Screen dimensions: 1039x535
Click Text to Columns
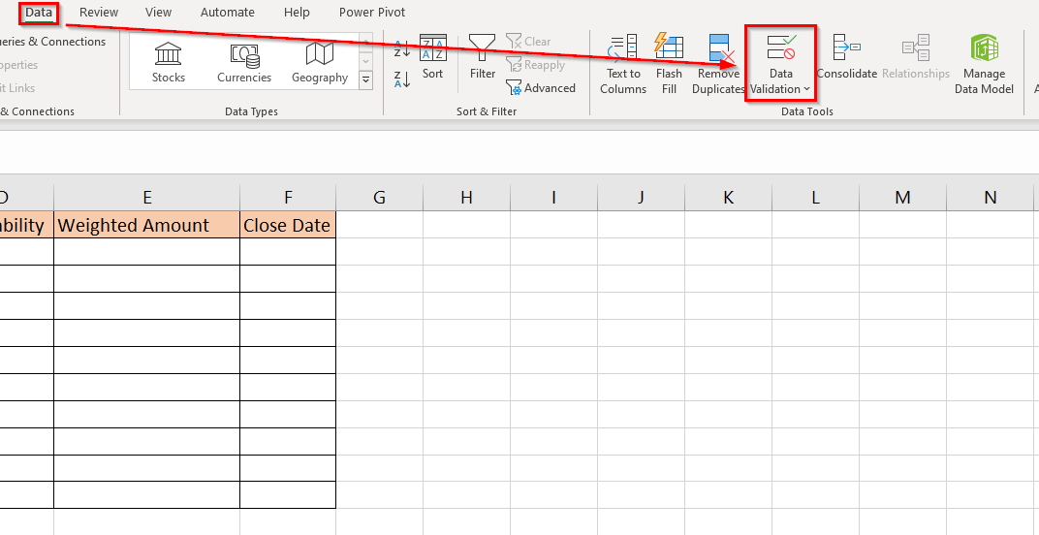(623, 64)
